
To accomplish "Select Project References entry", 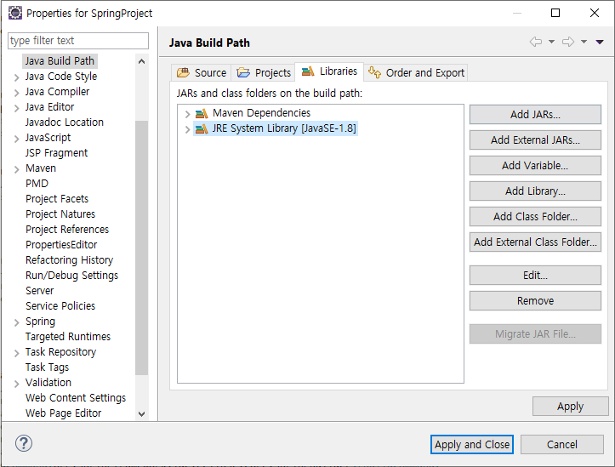I will 67,229.
